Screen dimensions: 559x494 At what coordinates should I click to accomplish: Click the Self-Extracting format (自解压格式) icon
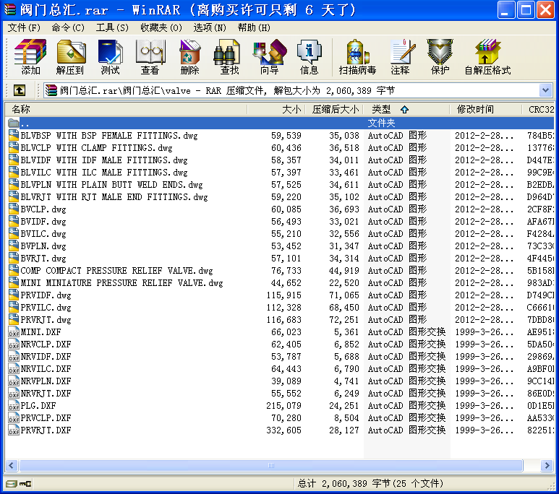click(x=487, y=57)
